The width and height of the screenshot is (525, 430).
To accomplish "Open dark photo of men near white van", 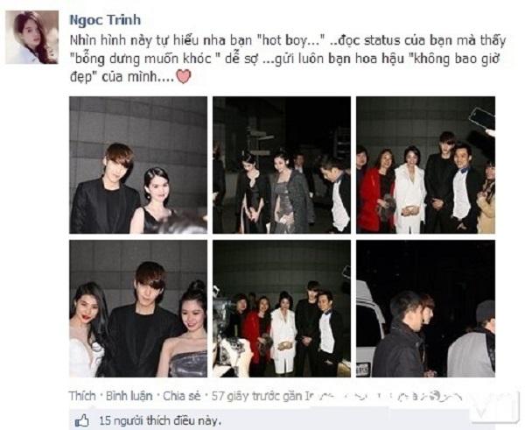I will pyautogui.click(x=425, y=308).
